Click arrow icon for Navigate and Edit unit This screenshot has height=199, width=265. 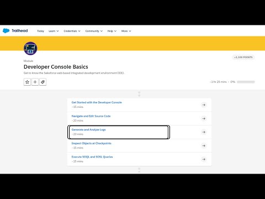point(204,118)
